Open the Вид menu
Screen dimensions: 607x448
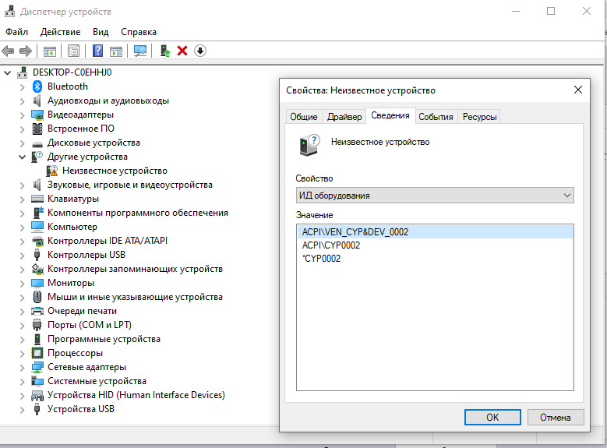101,32
